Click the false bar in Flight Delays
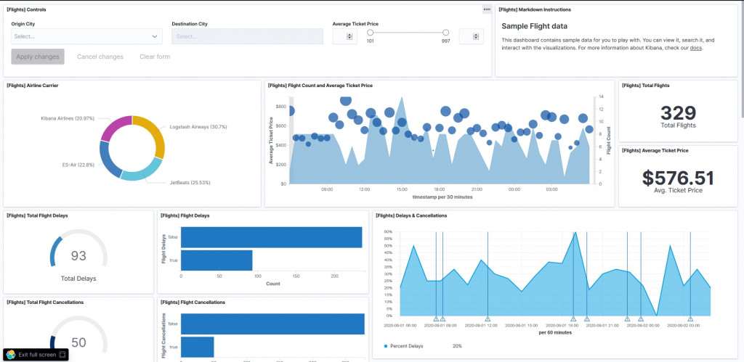The width and height of the screenshot is (744, 362). click(x=272, y=237)
